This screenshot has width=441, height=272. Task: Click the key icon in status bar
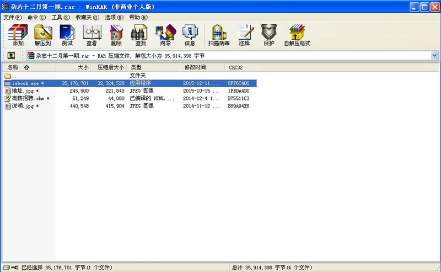(15, 268)
